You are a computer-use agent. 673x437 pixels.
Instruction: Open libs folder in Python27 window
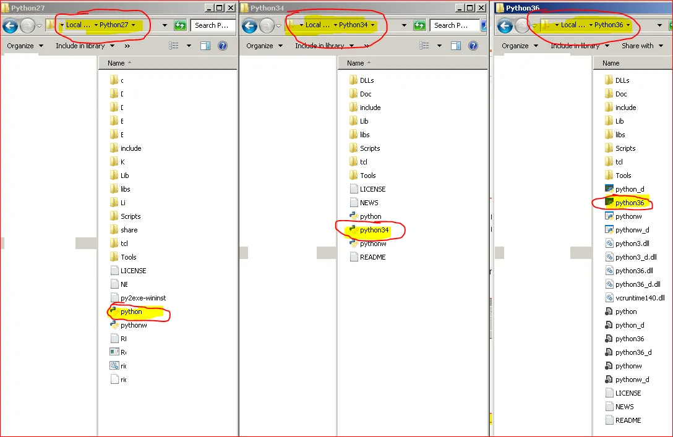click(120, 189)
